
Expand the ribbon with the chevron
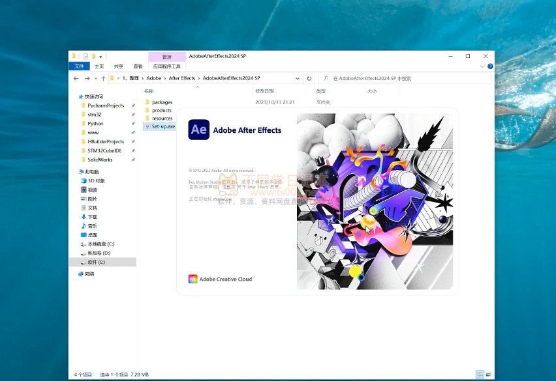tap(483, 66)
